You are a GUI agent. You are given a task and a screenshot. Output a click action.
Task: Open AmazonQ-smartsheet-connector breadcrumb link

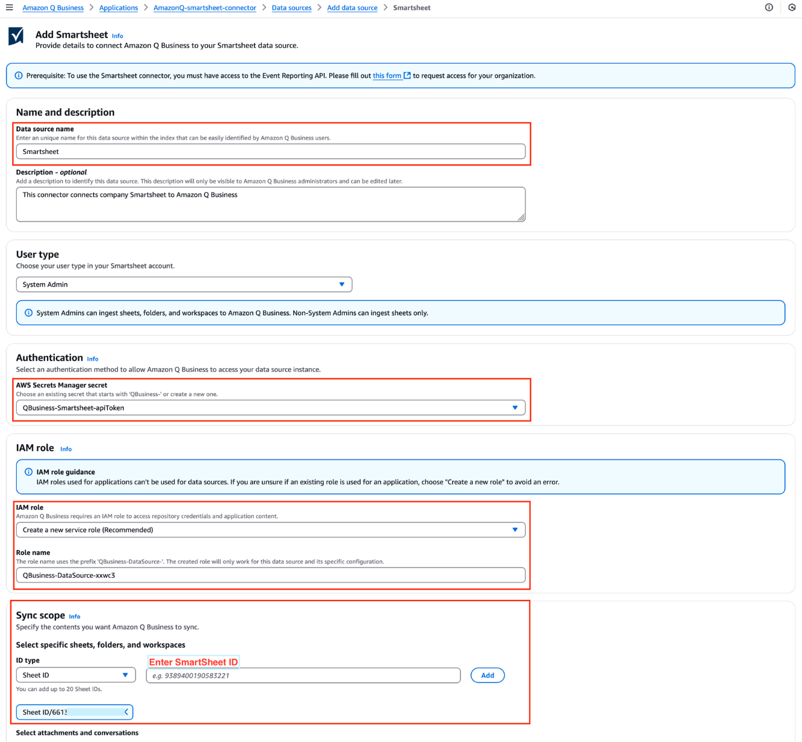point(205,8)
